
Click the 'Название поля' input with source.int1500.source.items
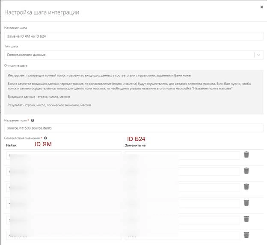[x=133, y=128]
